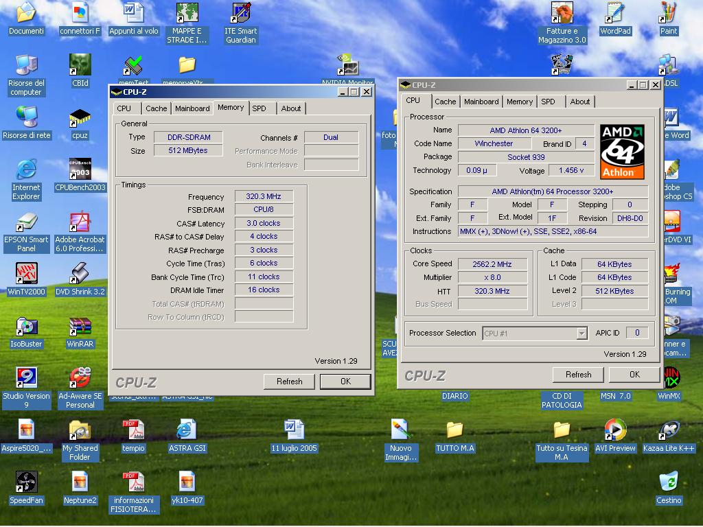Screen dimensions: 703x527
Task: Click the Code Name Winchester field
Action: [494, 143]
